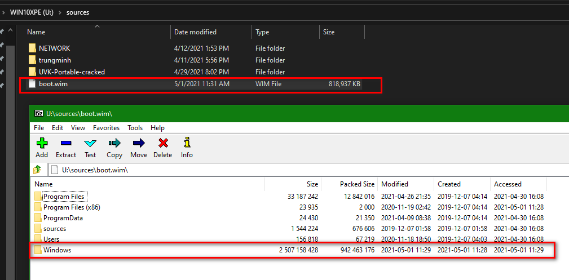Click the 2021-05-01 11:28 accessed time for Program Files (x86)

[x=519, y=207]
